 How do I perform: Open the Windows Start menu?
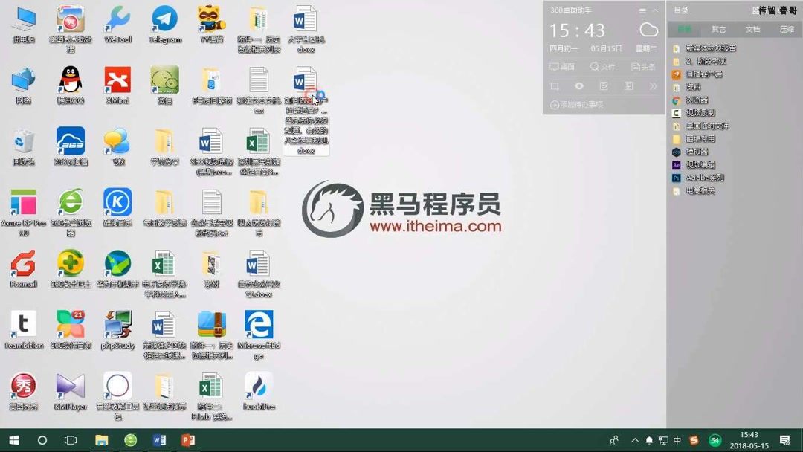point(13,440)
